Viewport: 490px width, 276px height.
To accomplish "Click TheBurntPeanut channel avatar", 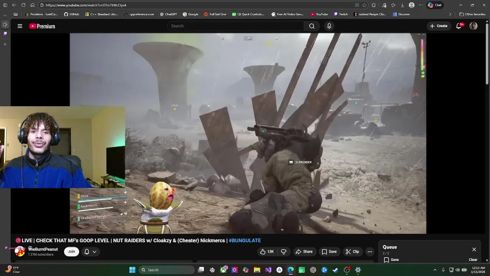I will pyautogui.click(x=20, y=251).
